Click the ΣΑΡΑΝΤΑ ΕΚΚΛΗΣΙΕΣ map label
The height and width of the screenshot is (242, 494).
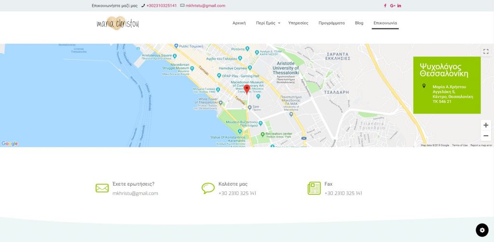click(338, 56)
